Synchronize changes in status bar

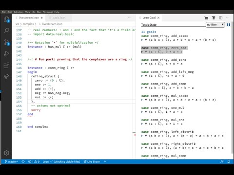(23, 161)
